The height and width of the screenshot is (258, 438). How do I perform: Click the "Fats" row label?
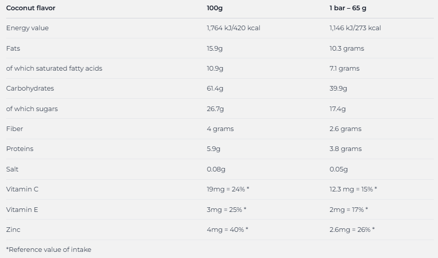(x=13, y=48)
